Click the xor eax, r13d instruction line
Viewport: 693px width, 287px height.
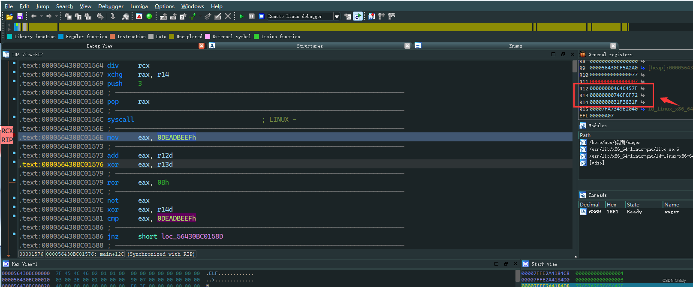tap(295, 164)
